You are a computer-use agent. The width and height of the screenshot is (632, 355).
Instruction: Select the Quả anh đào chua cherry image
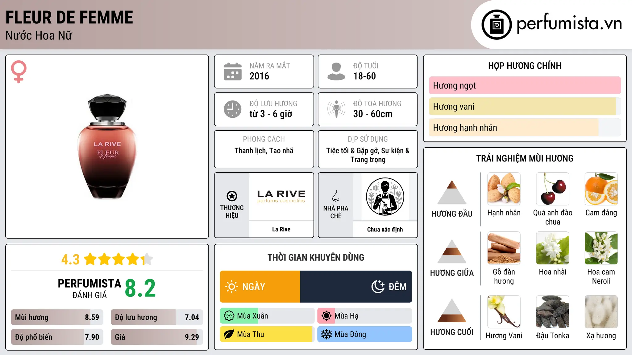553,189
